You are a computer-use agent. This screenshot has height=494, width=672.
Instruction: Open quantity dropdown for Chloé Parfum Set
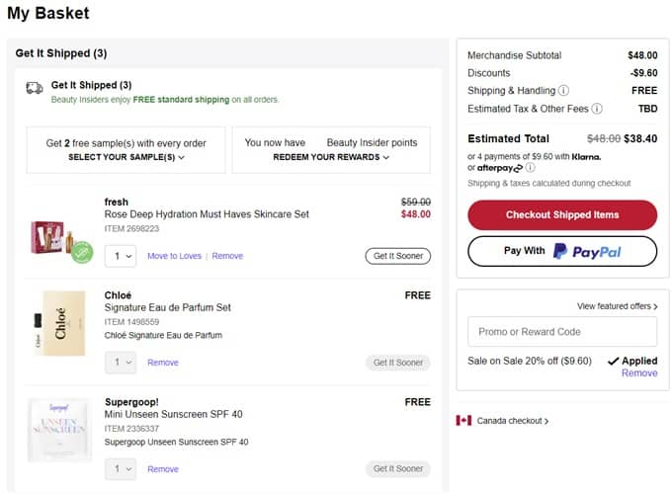tap(121, 363)
